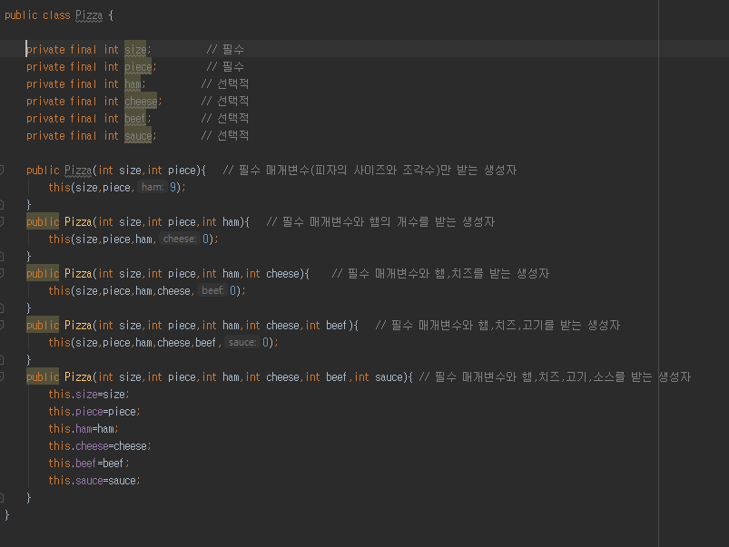Viewport: 729px width, 547px height.
Task: Collapse the fold marker beside the Pizza constructor ending in int sauce
Action: [x=2, y=376]
